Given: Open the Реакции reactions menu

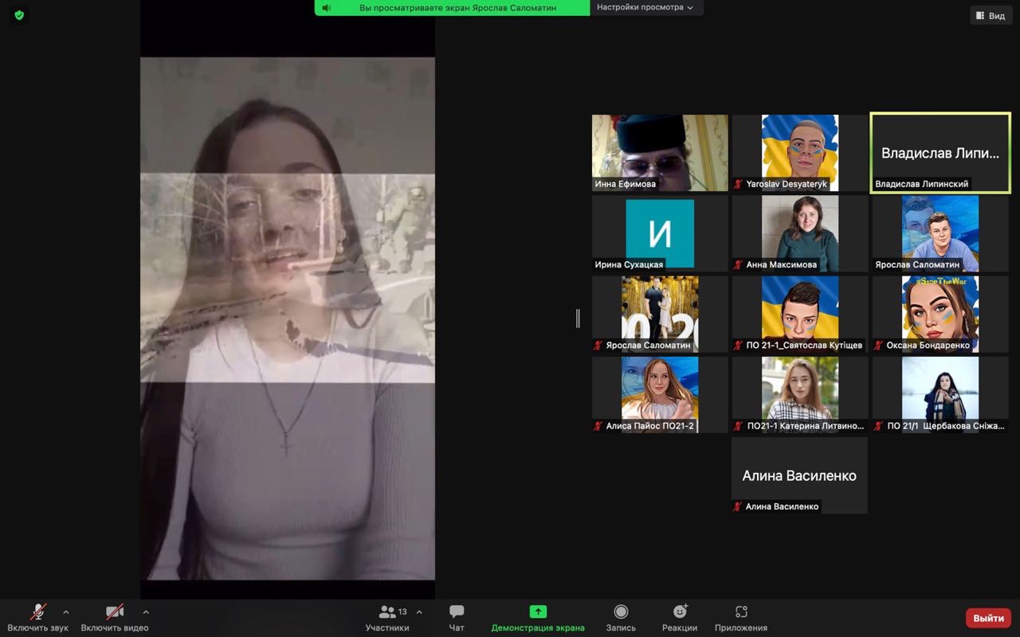Looking at the screenshot, I should pos(680,617).
